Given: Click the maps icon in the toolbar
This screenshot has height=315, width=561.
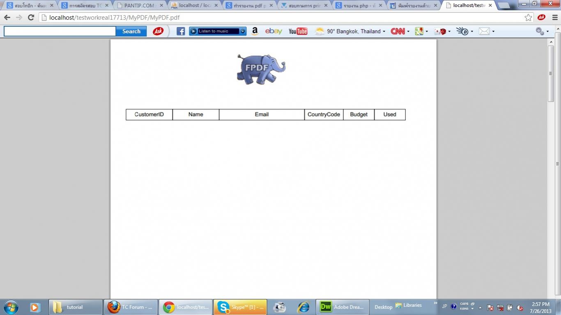Looking at the screenshot, I should click(x=419, y=31).
